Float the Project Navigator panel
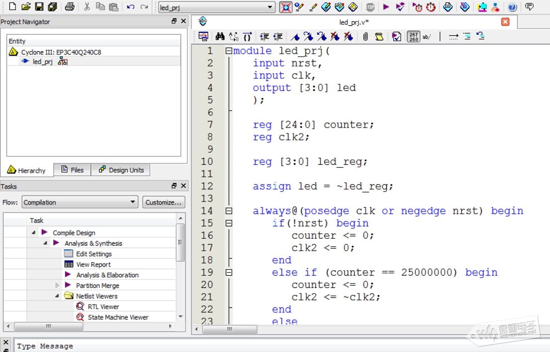 click(x=174, y=21)
